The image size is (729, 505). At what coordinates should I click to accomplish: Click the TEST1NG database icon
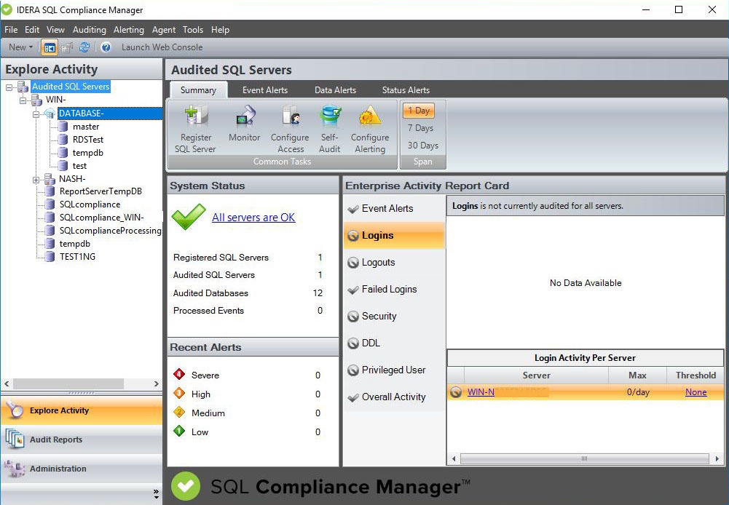tap(50, 256)
